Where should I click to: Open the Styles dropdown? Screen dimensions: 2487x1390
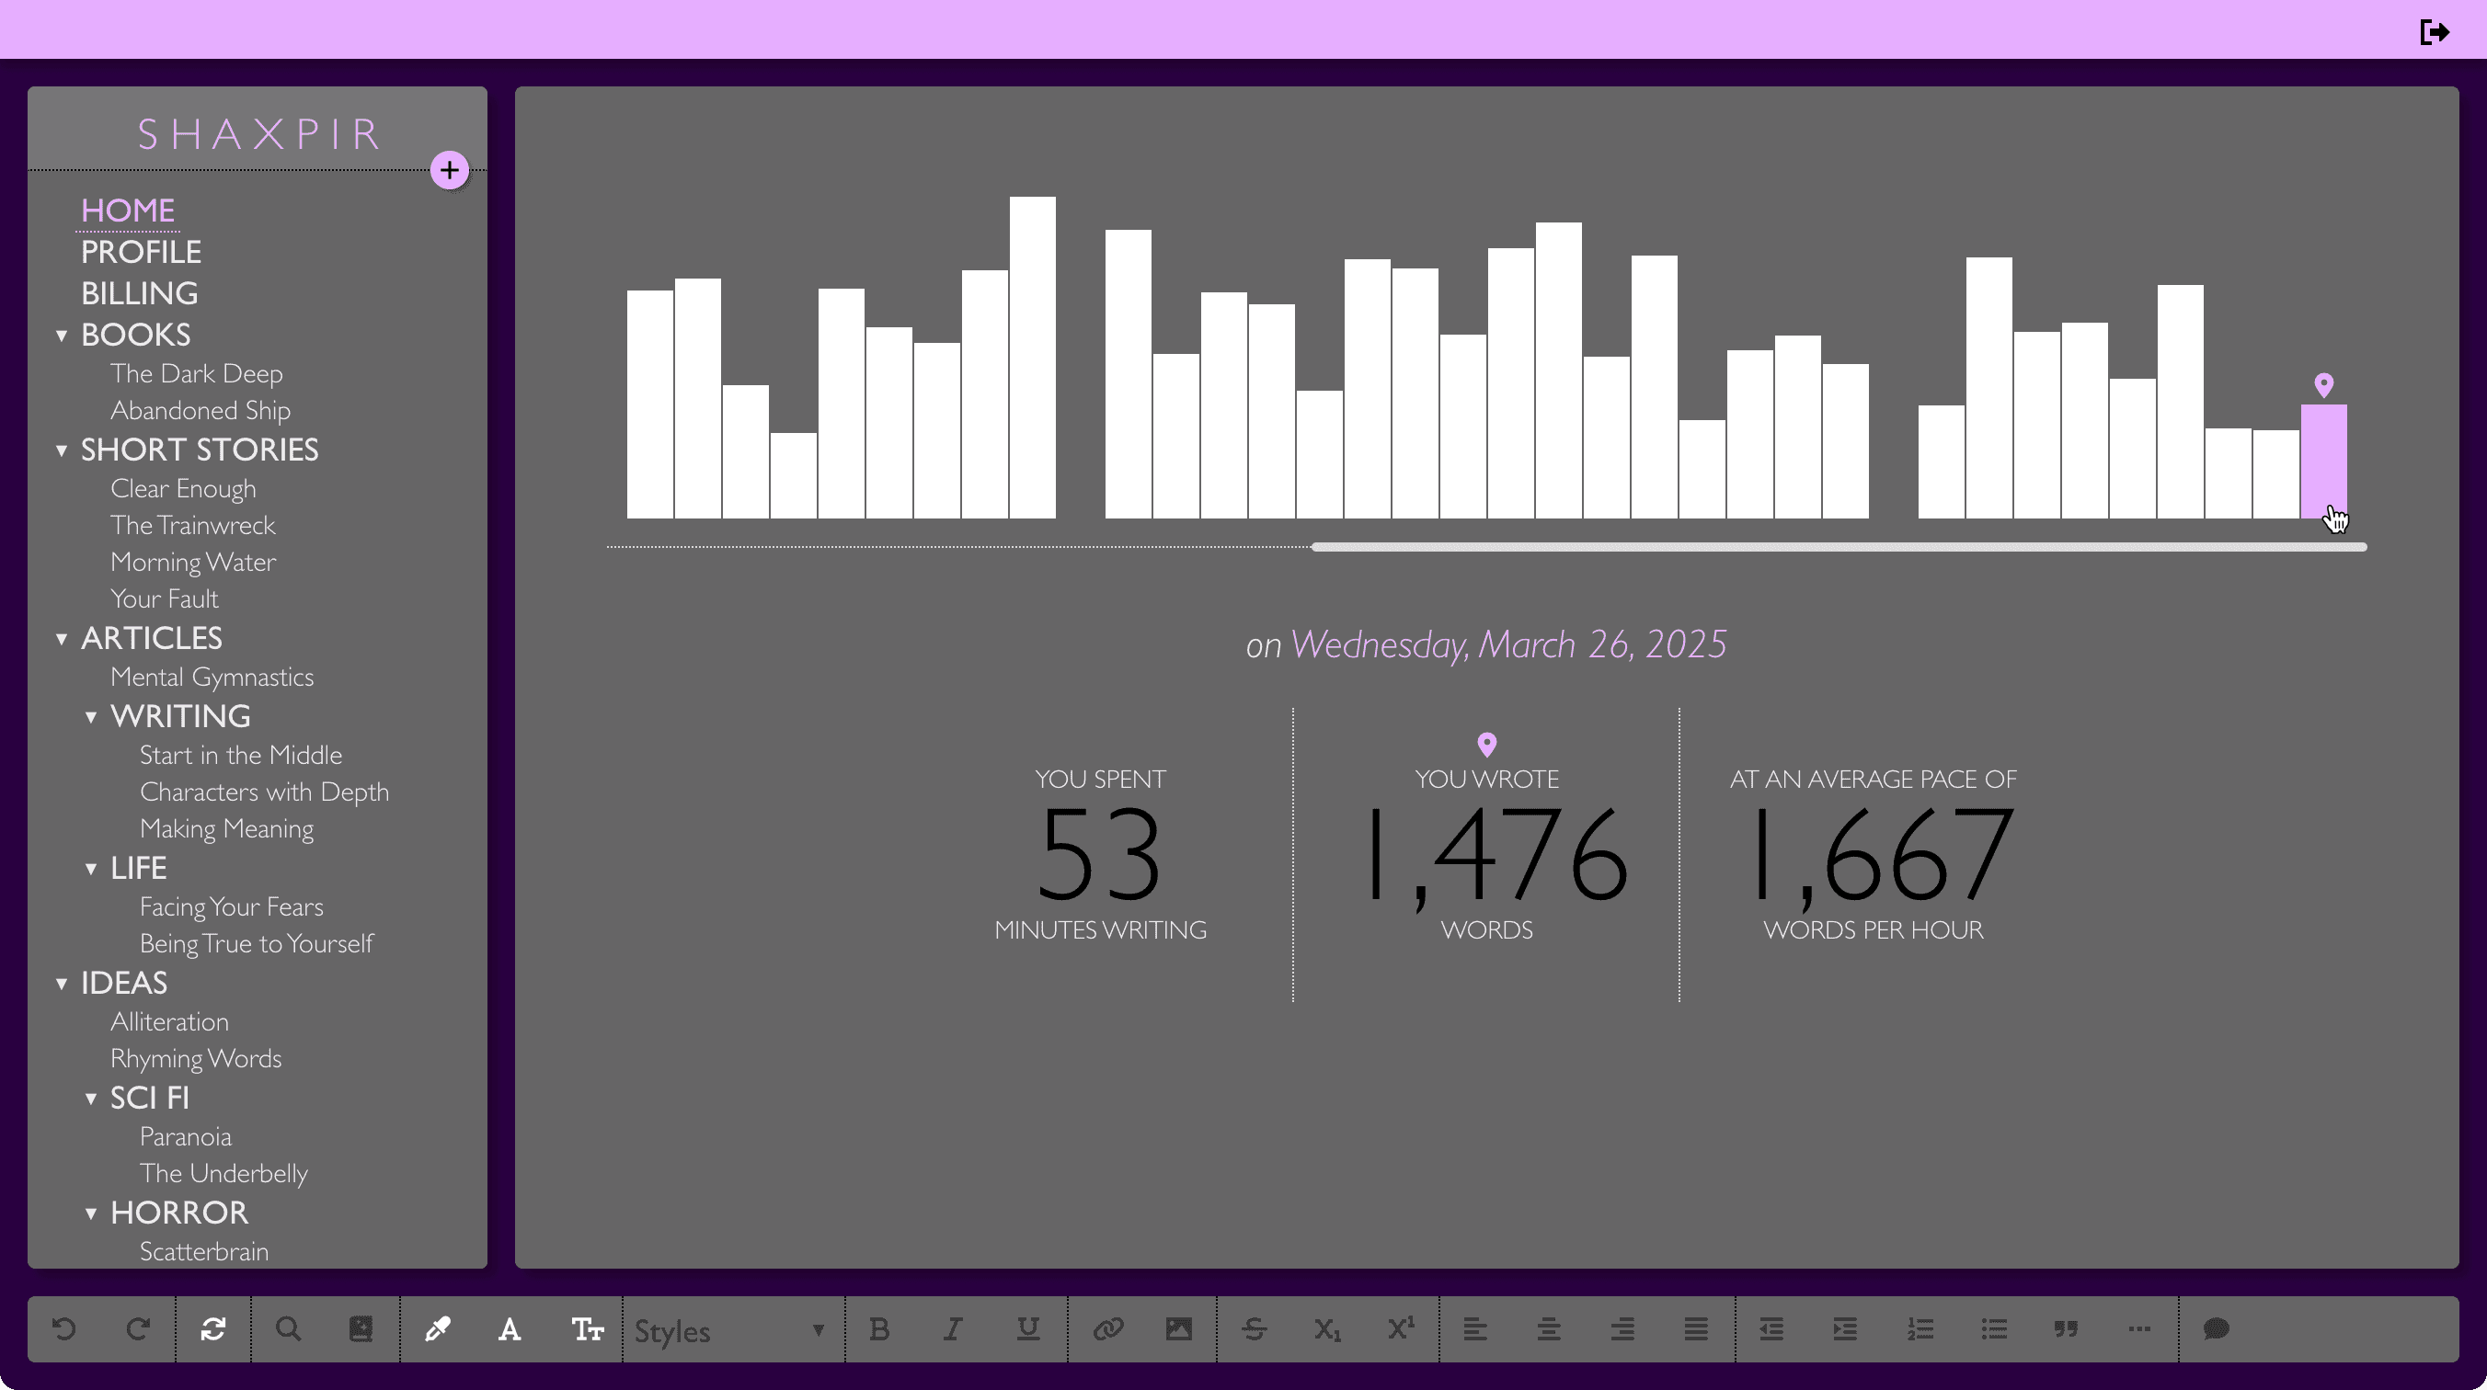pyautogui.click(x=729, y=1331)
